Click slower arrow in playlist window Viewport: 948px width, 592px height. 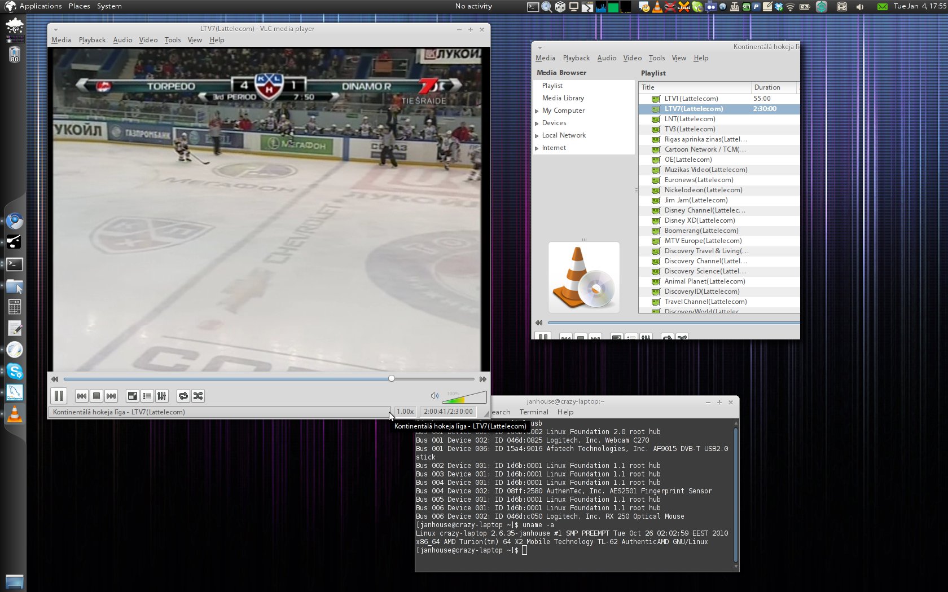539,323
